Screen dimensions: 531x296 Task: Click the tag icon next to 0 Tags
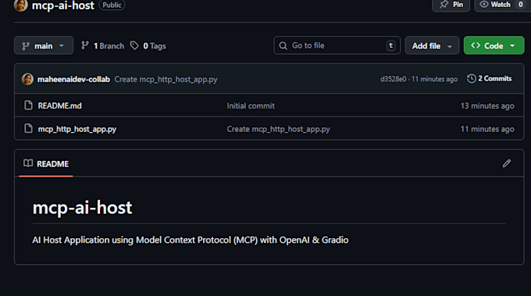[x=134, y=45]
